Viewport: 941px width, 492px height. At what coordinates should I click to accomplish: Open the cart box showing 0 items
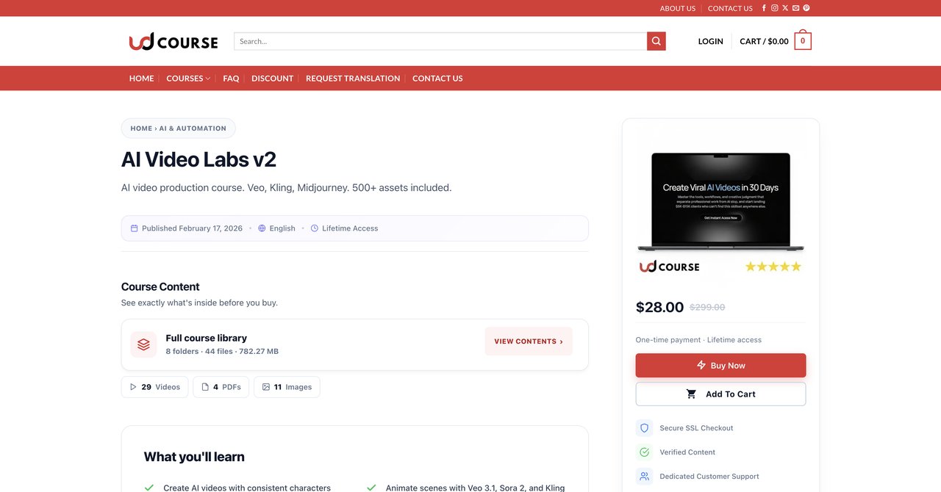[x=803, y=41]
